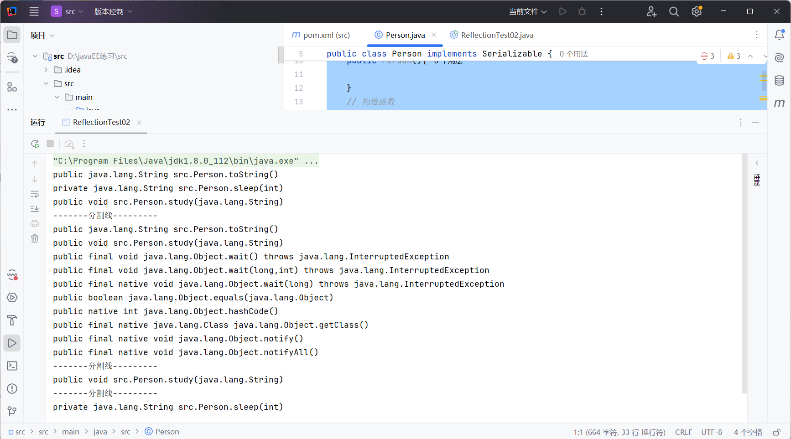Toggle read-only lock in the status bar
Viewport: 791px width, 439px height.
tap(776, 432)
